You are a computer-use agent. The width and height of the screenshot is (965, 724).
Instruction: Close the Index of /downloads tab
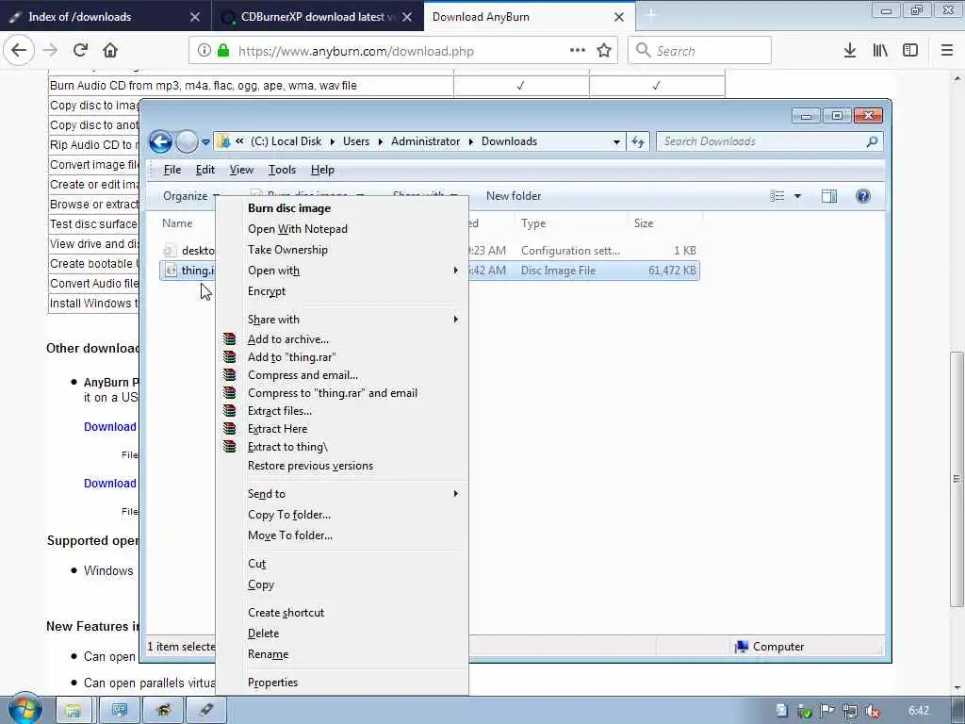(194, 17)
